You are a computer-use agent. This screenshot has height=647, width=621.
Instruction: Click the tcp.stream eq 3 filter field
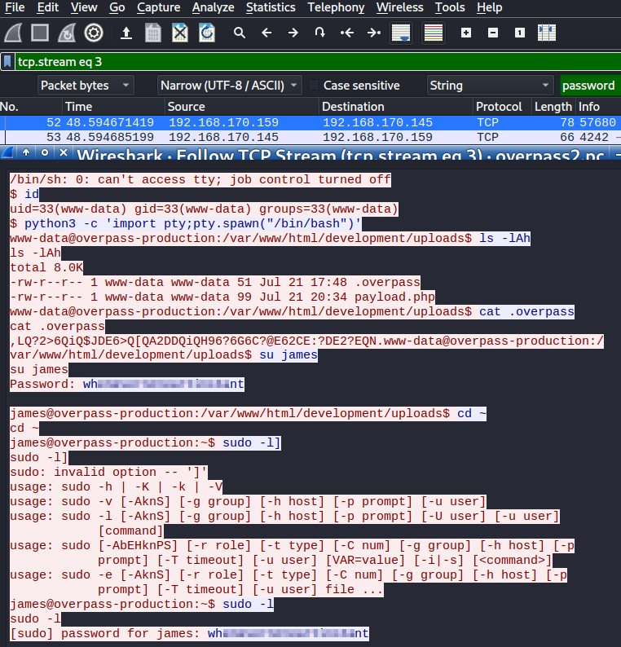pyautogui.click(x=318, y=62)
